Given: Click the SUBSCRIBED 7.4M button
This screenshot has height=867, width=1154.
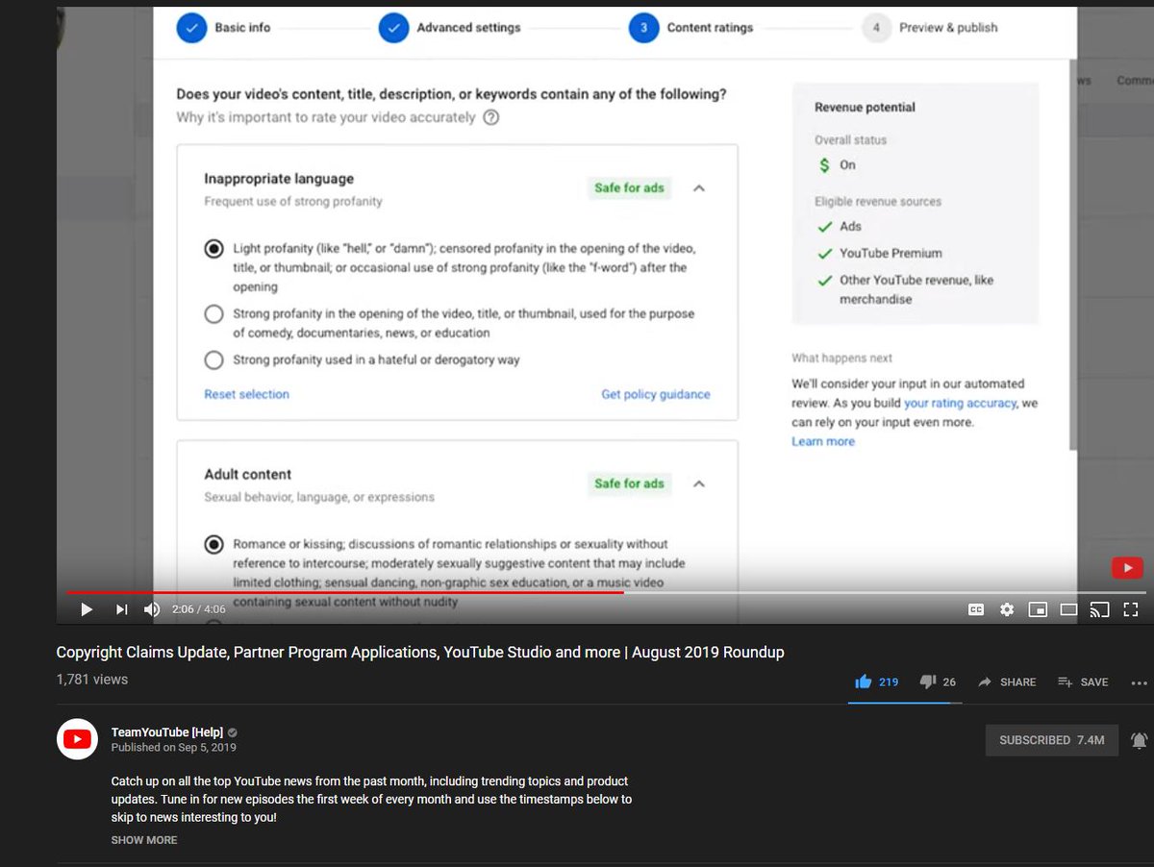Looking at the screenshot, I should tap(1052, 740).
